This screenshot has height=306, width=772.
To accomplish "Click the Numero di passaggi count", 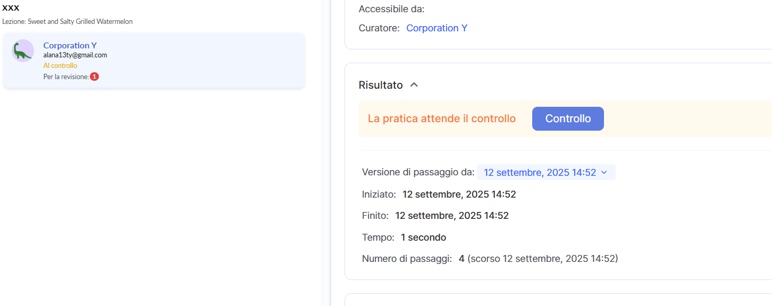I will [x=461, y=259].
